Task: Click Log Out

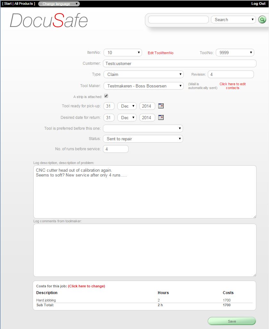Action: (x=258, y=4)
